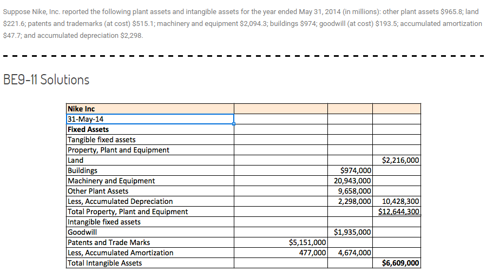Click the selected cell containing 31-May-14
Image resolution: width=493 pixels, height=271 pixels.
click(x=150, y=119)
